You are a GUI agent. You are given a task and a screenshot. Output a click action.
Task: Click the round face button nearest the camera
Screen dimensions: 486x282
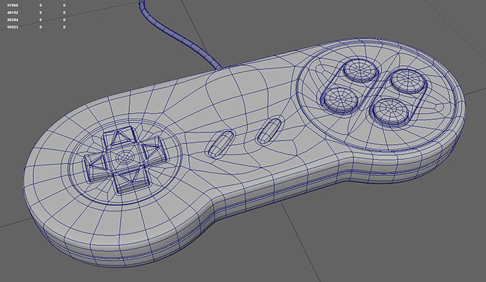(389, 109)
